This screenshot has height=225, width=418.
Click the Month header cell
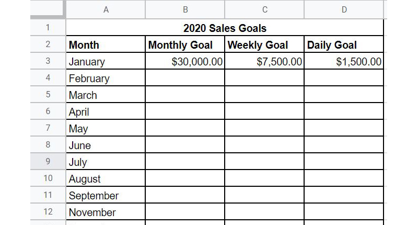[x=106, y=44]
